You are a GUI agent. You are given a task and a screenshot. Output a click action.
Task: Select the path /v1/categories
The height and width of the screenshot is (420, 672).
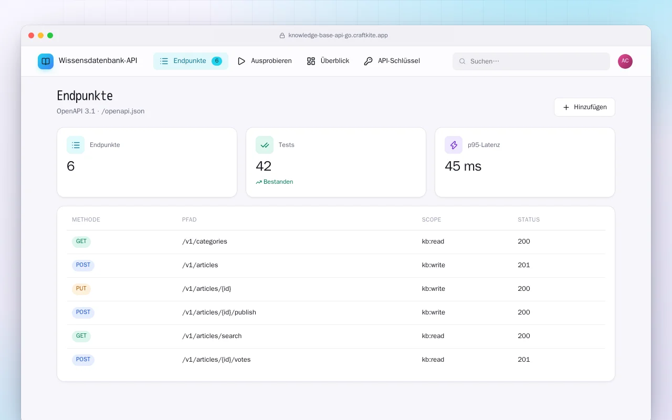205,241
